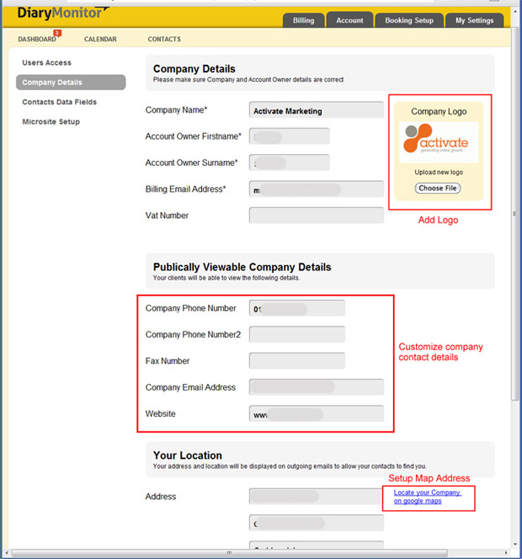Focus the Vat Number field
The width and height of the screenshot is (522, 559).
pos(317,216)
